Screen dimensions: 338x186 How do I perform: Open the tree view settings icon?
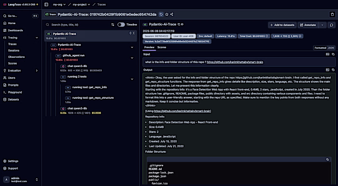pos(113,25)
